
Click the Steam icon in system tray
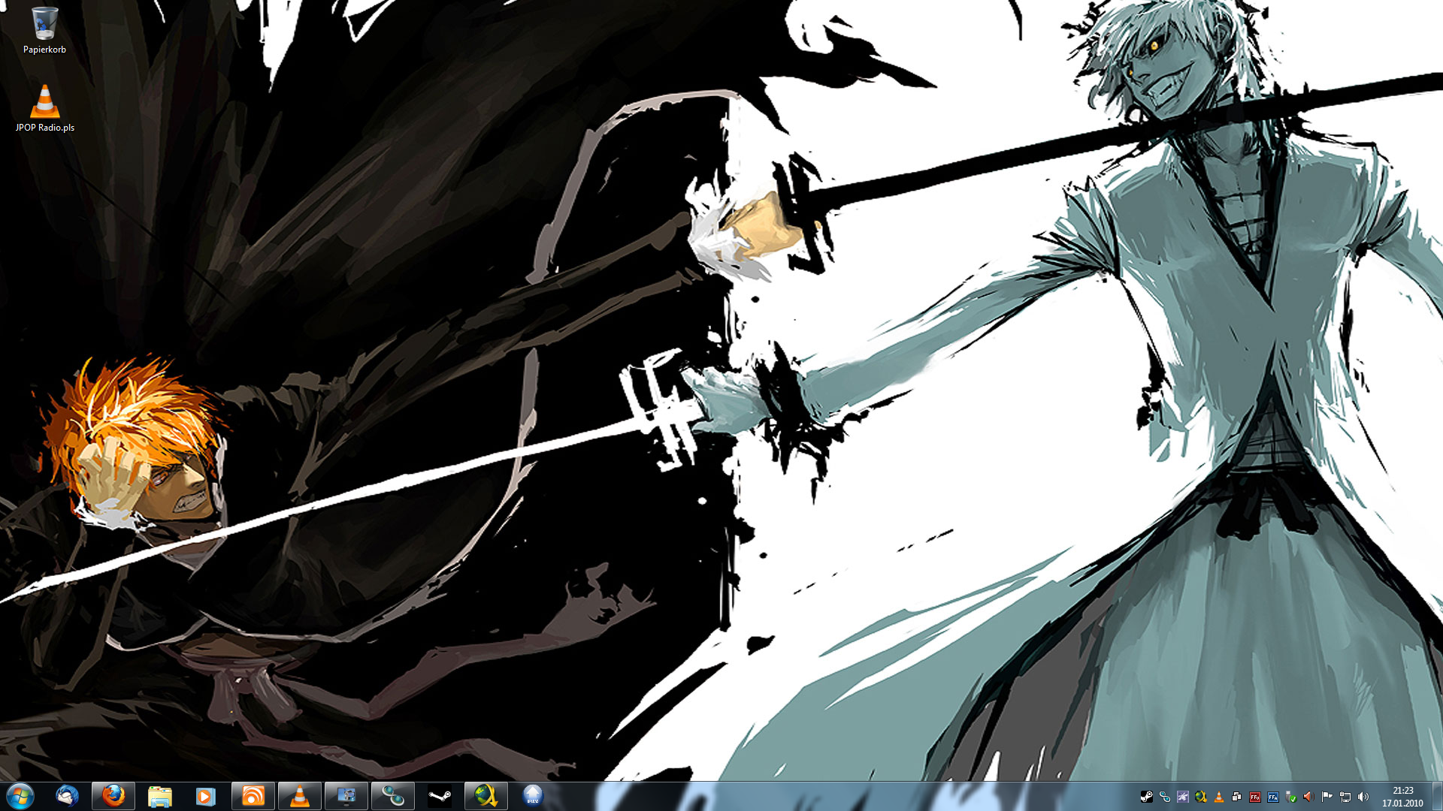coord(1147,797)
